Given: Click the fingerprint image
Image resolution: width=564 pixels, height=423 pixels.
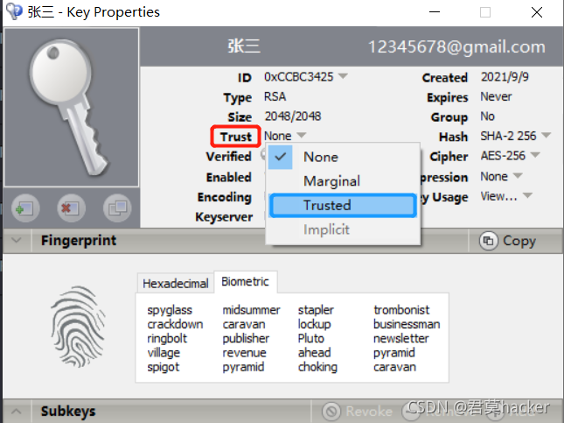Looking at the screenshot, I should (x=78, y=327).
